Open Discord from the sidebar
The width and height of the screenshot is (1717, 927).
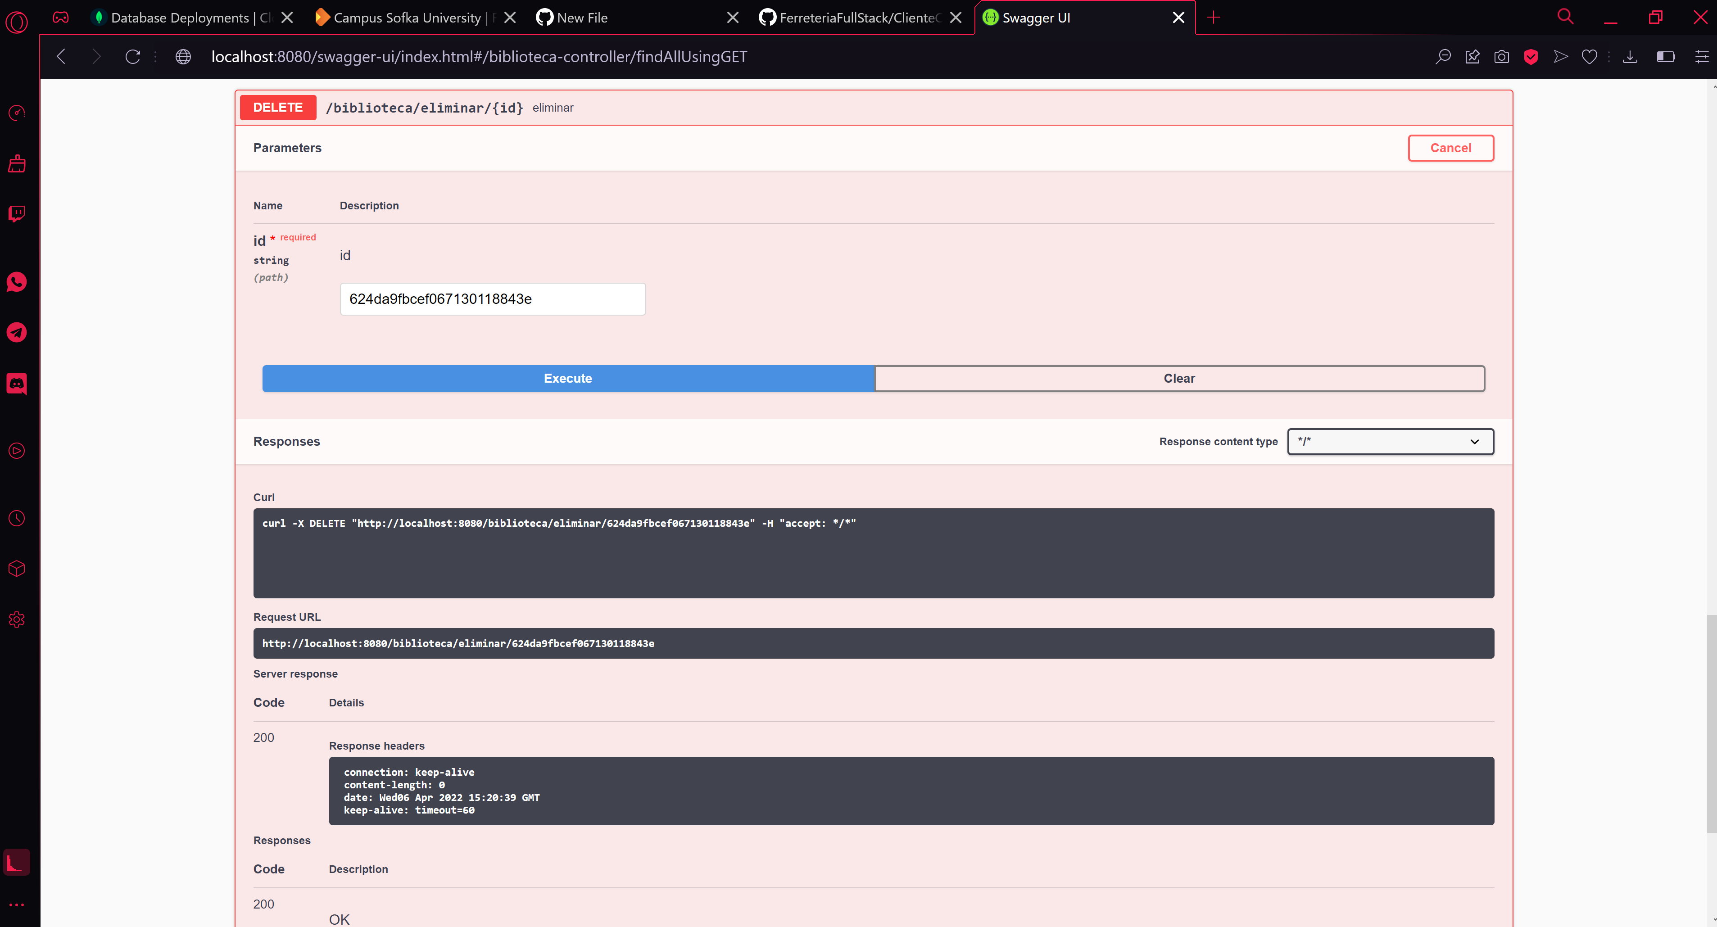tap(17, 383)
